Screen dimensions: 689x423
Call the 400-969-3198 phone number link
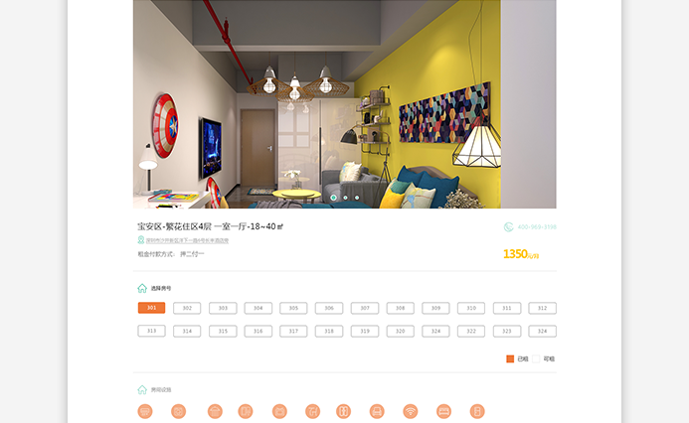[x=537, y=226]
